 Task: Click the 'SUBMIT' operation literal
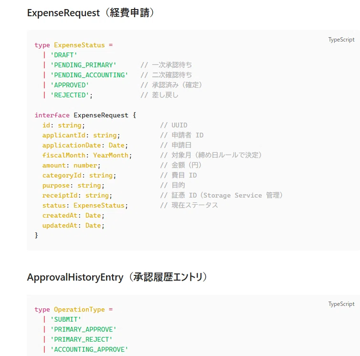[66, 320]
